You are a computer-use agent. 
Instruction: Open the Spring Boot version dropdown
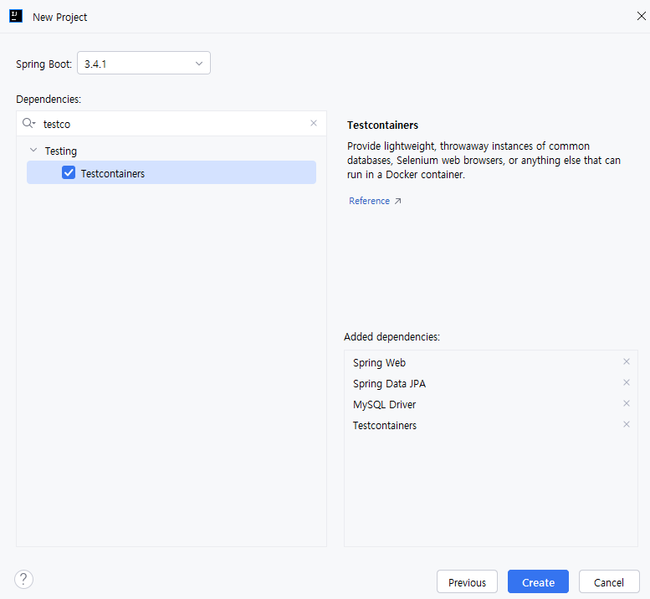click(x=144, y=63)
